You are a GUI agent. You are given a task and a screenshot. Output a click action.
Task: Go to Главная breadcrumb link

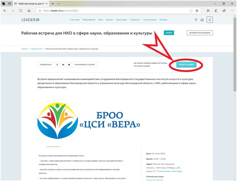coord(24,49)
